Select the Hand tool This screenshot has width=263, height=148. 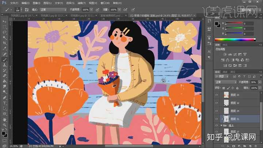click(x=4, y=119)
